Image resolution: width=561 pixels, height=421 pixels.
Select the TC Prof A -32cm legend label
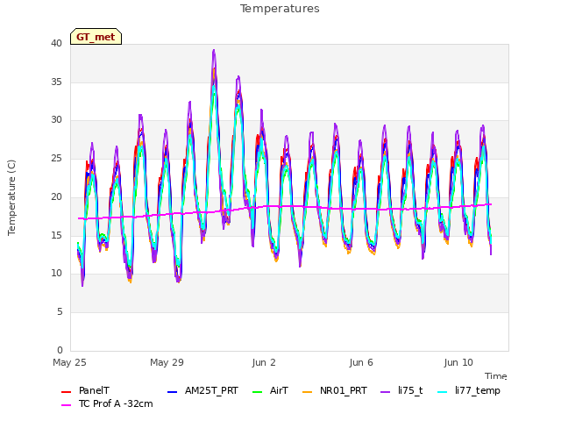(x=116, y=403)
